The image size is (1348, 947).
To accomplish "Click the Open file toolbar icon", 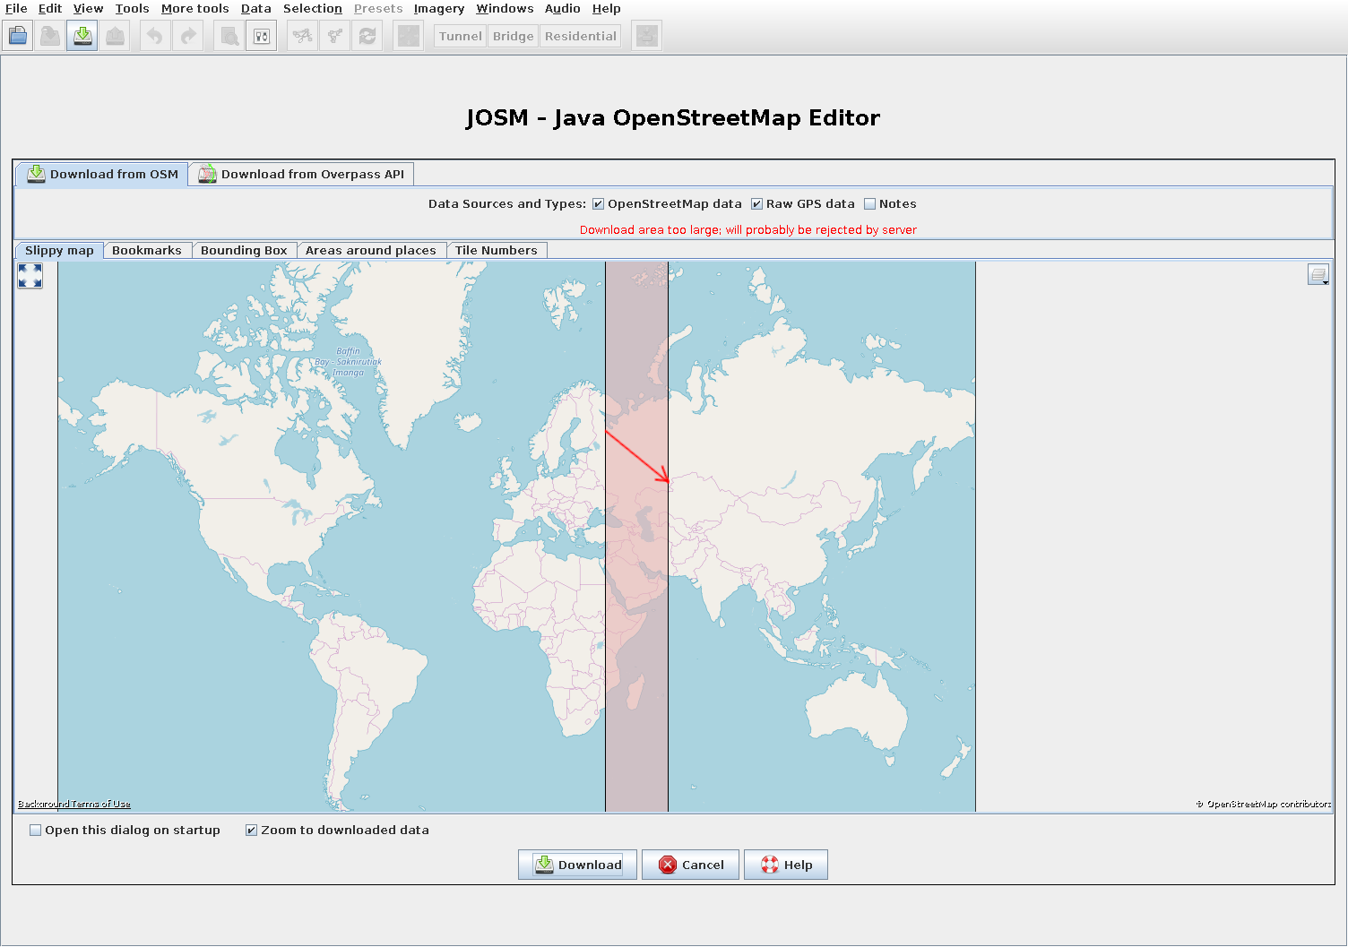I will click(18, 36).
